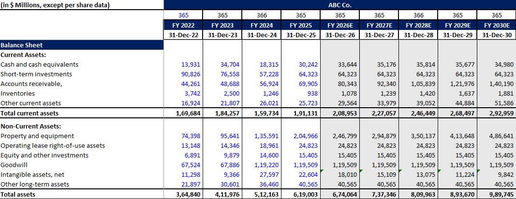Click FY 2022 total assets 3,64,840

pos(188,194)
